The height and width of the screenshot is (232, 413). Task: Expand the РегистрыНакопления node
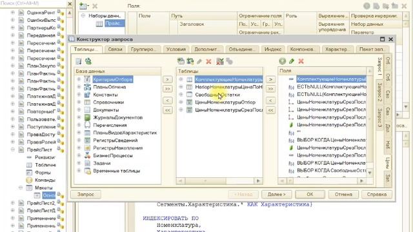[x=79, y=148]
